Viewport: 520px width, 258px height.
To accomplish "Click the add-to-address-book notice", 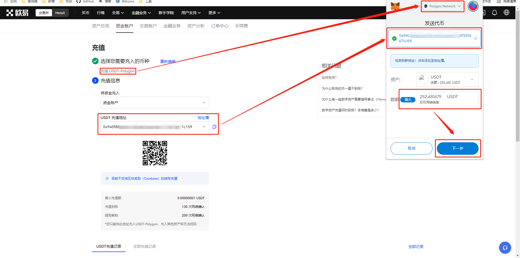I will 434,61.
